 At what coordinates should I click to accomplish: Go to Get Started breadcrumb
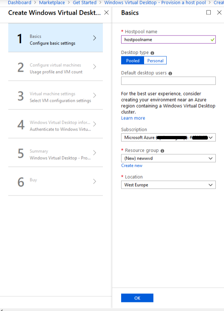(x=85, y=3)
